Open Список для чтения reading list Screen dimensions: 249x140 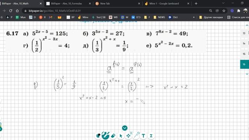pyautogui.click(x=238, y=17)
